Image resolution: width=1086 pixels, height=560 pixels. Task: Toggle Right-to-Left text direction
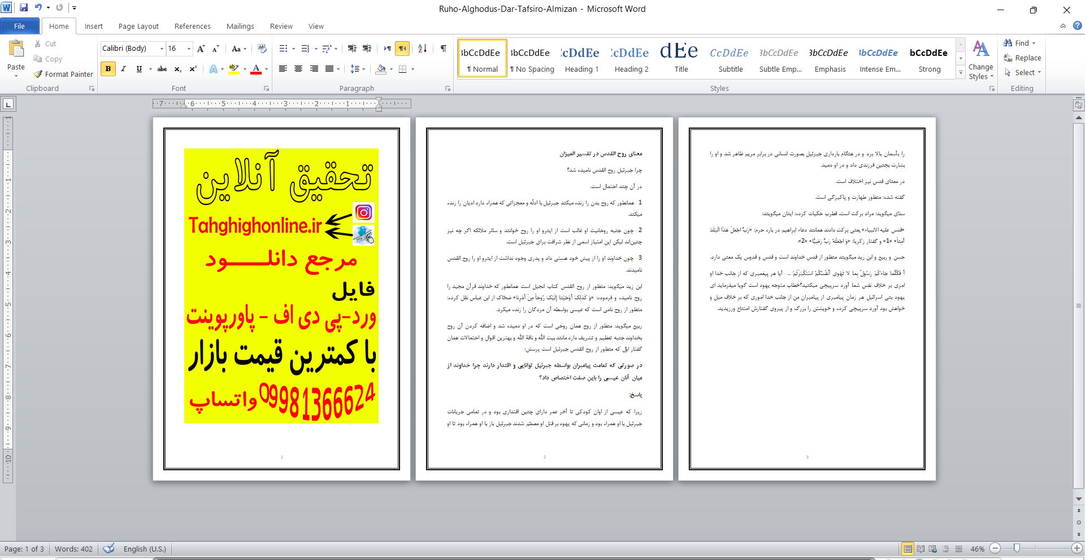(x=402, y=49)
